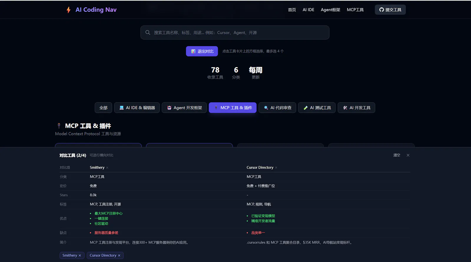Remove the Smithery chip at bottom
This screenshot has width=471, height=262.
coord(80,256)
